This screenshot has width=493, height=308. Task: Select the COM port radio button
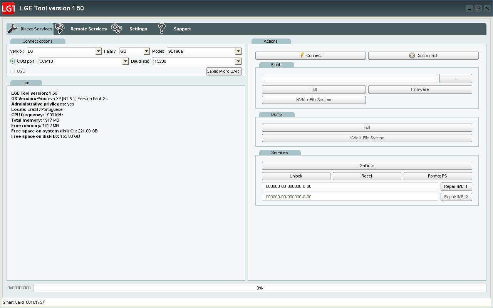click(x=13, y=61)
